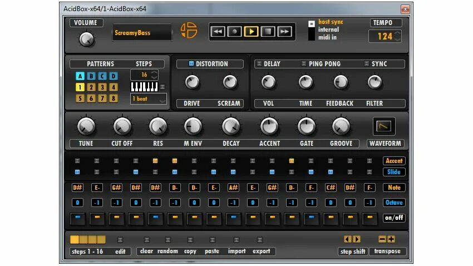Select pattern bank B

[91, 76]
